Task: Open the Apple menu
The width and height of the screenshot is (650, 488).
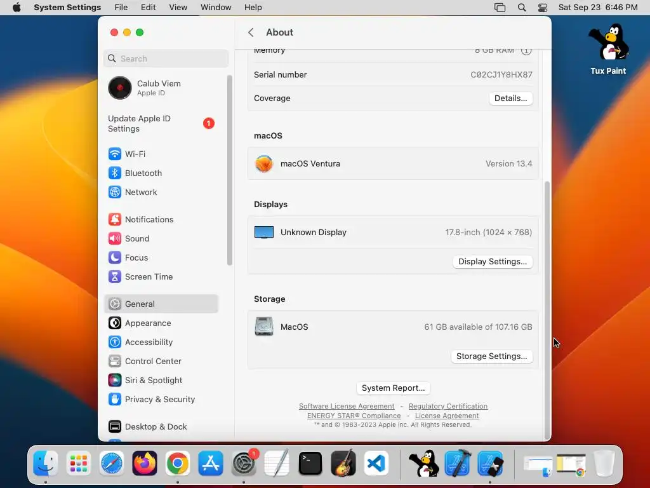Action: tap(17, 8)
